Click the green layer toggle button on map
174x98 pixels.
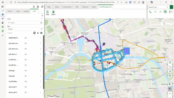click(x=170, y=84)
